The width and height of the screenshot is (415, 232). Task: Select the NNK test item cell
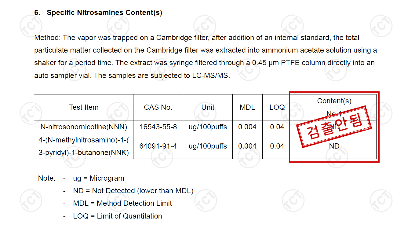click(x=84, y=146)
